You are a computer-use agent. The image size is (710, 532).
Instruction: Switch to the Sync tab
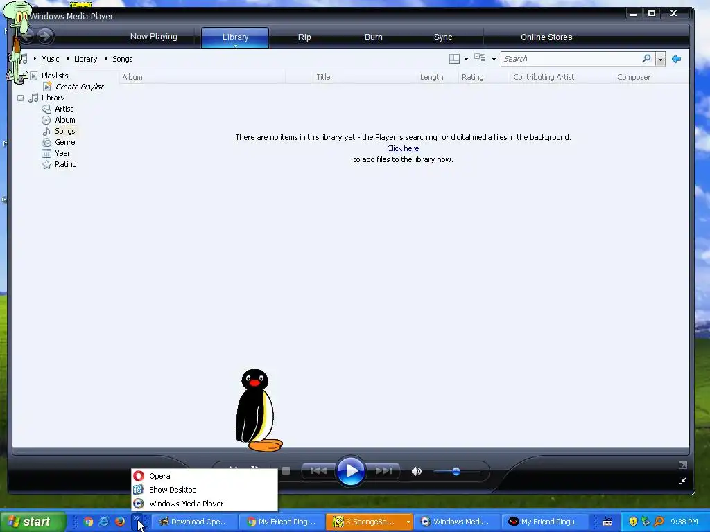443,37
